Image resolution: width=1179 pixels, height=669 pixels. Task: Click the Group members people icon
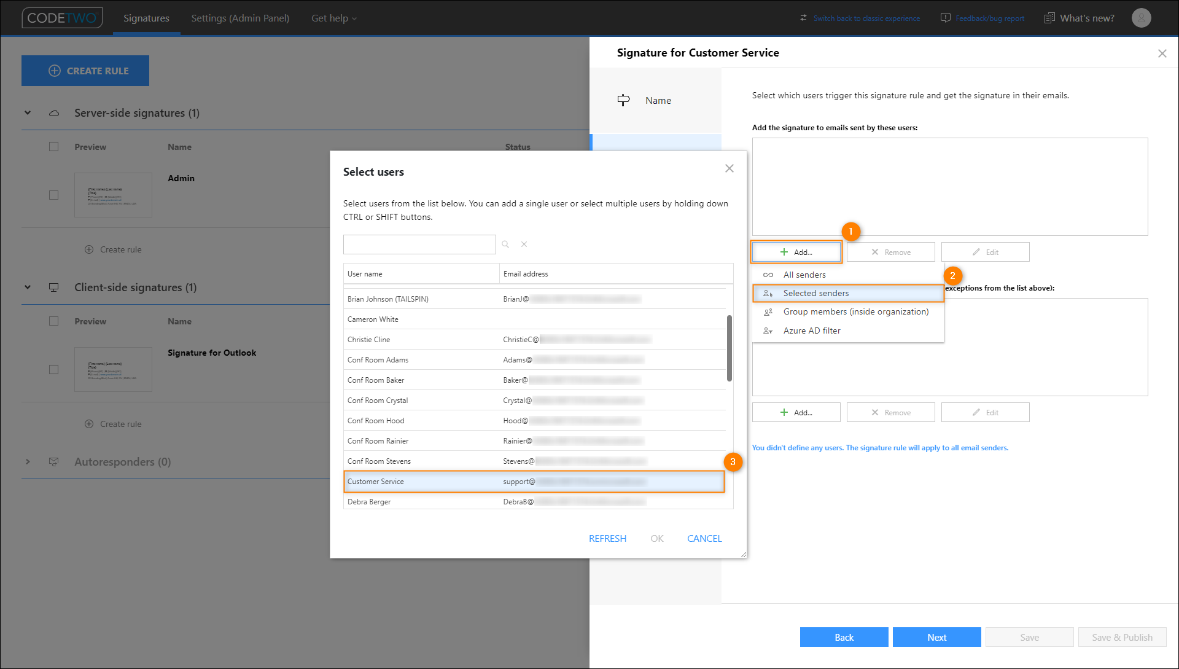pyautogui.click(x=768, y=312)
